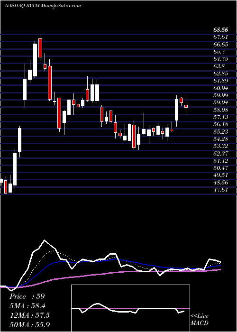Click the 58.08 price axis label
The width and height of the screenshot is (237, 332).
(221, 110)
